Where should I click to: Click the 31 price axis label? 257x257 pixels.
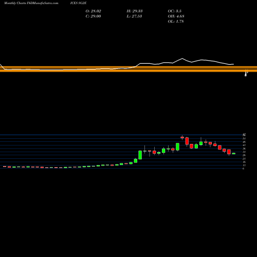click(244, 152)
